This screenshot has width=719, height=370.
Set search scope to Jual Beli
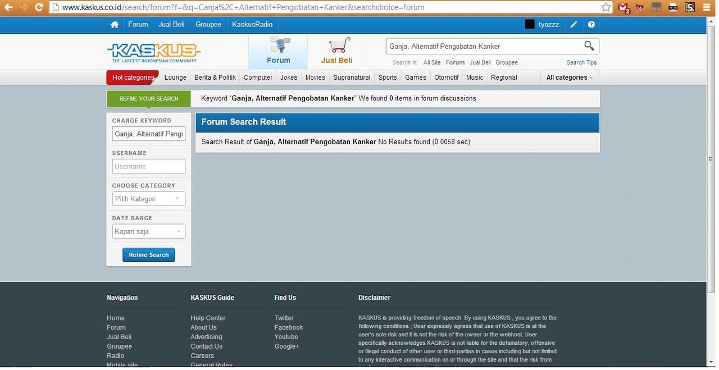click(x=480, y=62)
